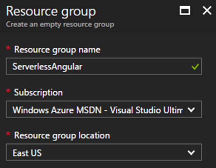
Task: Maximize the Resource group blade
Action: 185,10
